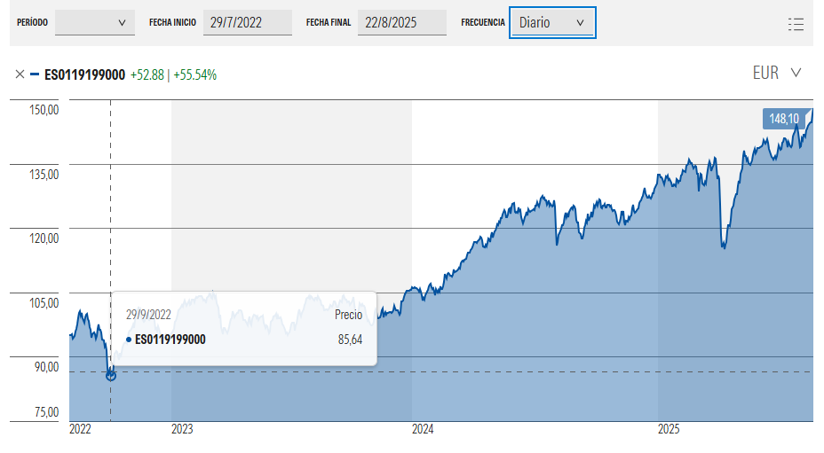Click the Fecha Inicio date field

point(248,23)
